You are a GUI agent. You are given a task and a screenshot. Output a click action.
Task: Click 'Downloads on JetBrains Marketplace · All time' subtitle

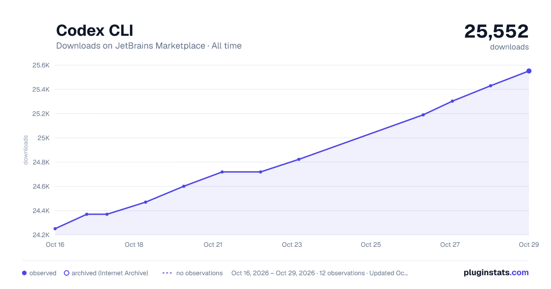tap(149, 46)
